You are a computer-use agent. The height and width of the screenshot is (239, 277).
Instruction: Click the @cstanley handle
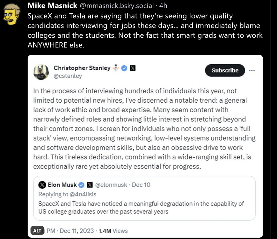click(x=68, y=76)
